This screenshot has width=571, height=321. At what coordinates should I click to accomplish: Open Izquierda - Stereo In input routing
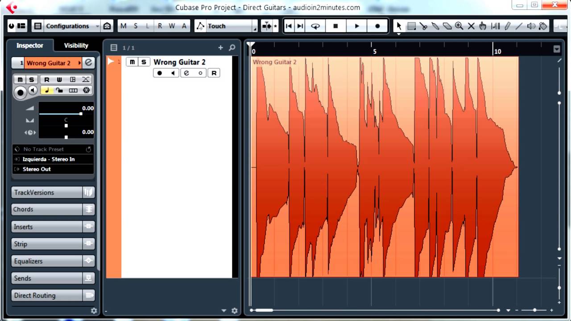[x=53, y=159]
